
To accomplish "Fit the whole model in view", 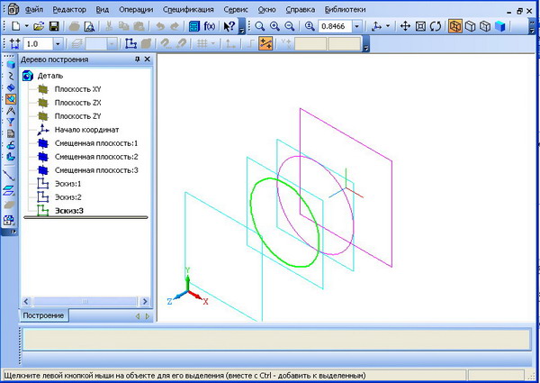I will (420, 26).
